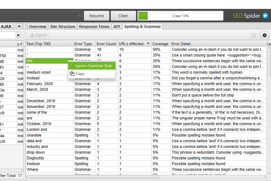Open spelling & grammar settings gear

coord(264,35)
